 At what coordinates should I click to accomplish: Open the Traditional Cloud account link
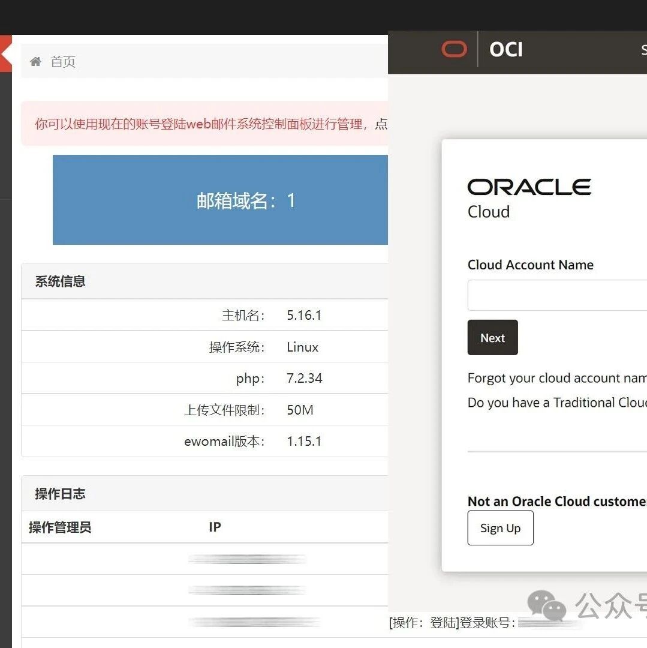coord(557,403)
